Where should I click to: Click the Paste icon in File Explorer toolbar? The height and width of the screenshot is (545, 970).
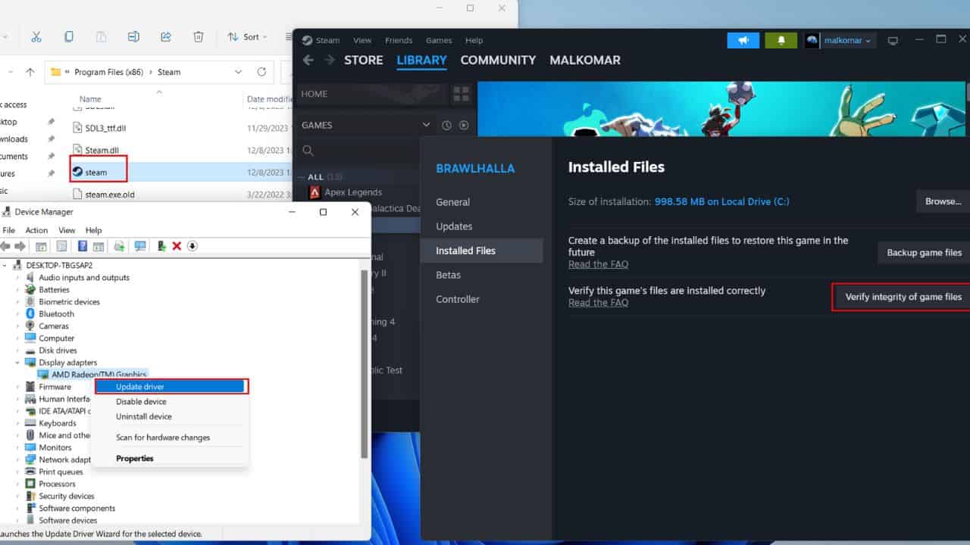click(101, 36)
